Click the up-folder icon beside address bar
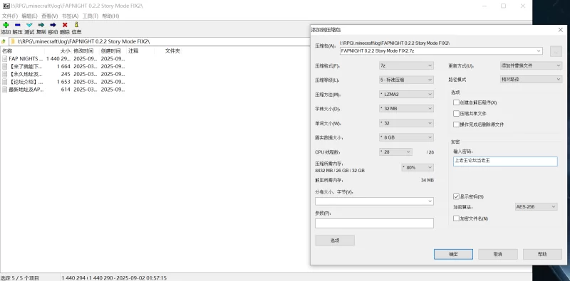Screen dimensions: 570x281 (x=4, y=41)
